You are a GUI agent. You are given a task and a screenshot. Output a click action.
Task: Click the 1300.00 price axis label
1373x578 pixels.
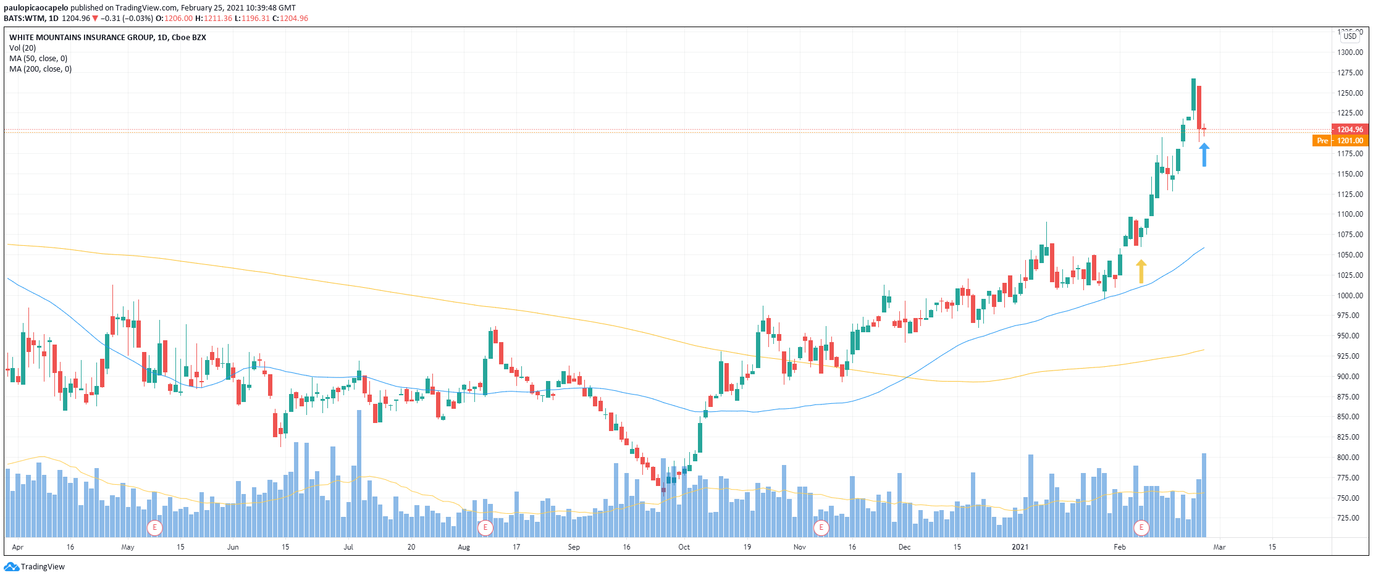pyautogui.click(x=1350, y=52)
